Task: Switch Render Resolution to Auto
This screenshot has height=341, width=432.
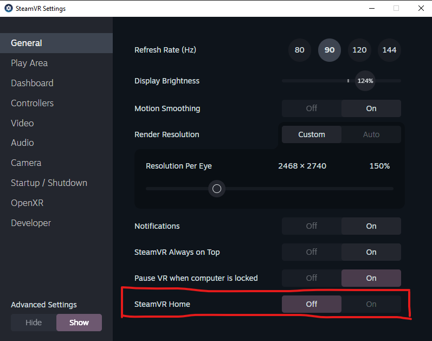Action: coord(371,134)
